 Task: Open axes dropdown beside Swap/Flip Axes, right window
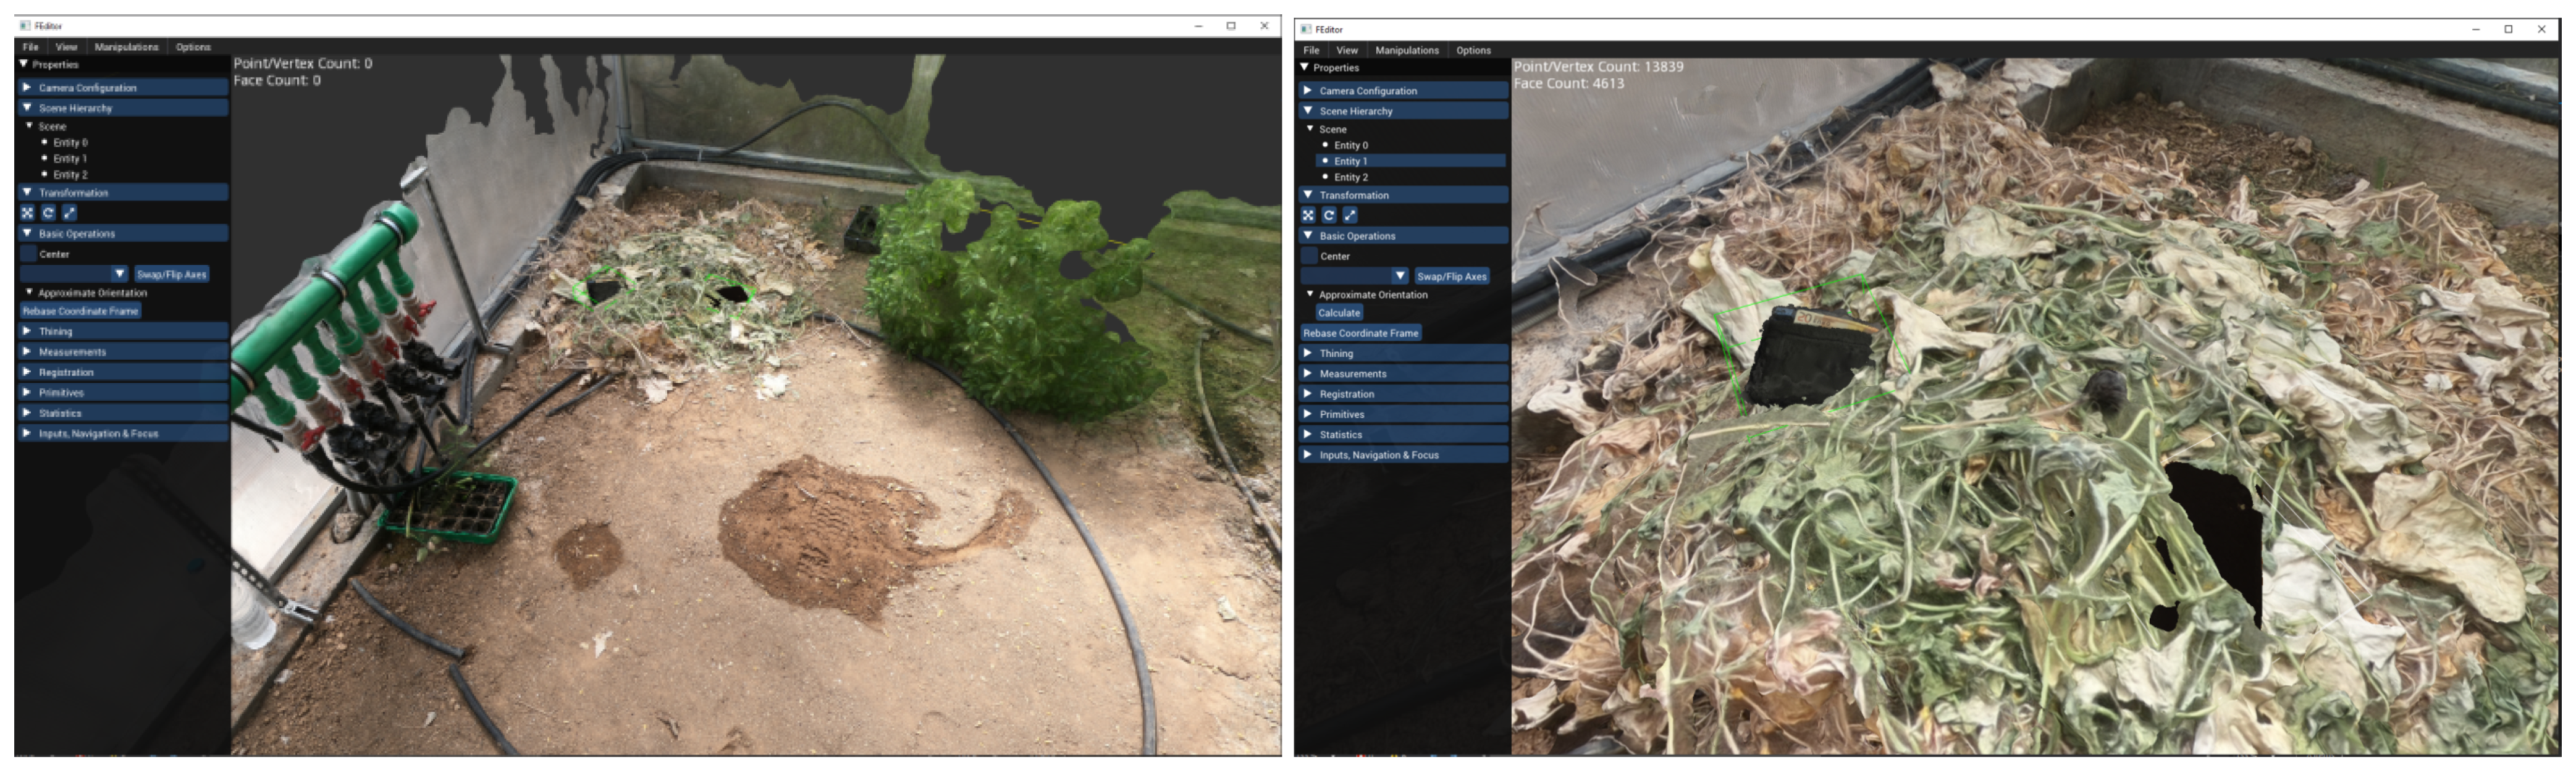(1399, 276)
